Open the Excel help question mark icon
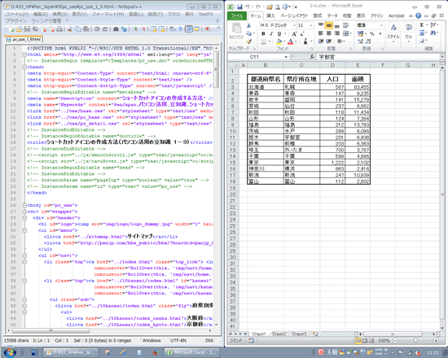 pos(419,15)
